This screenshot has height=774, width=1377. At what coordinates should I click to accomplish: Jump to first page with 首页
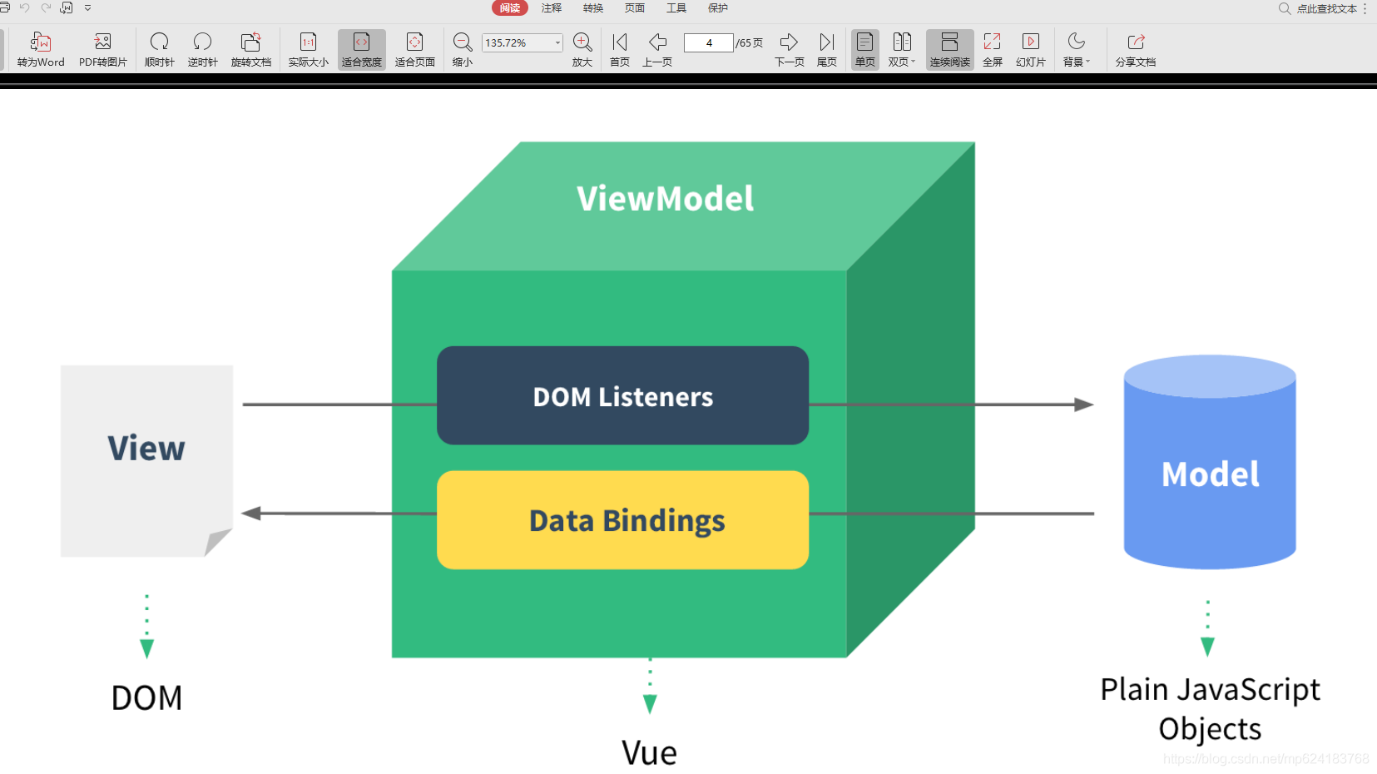[620, 49]
